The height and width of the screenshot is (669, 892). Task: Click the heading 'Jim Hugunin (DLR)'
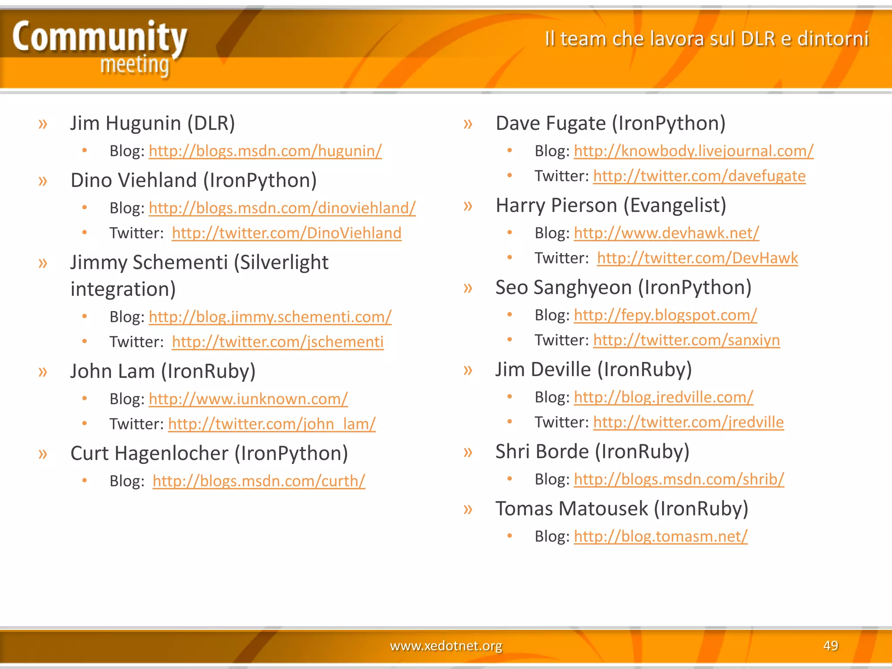153,123
